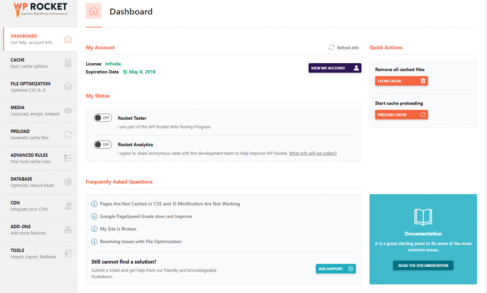Click the 'Rocket Analytics' label

136,144
